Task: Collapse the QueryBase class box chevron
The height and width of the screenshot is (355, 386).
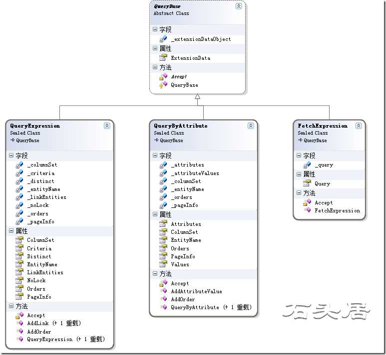Action: click(239, 6)
